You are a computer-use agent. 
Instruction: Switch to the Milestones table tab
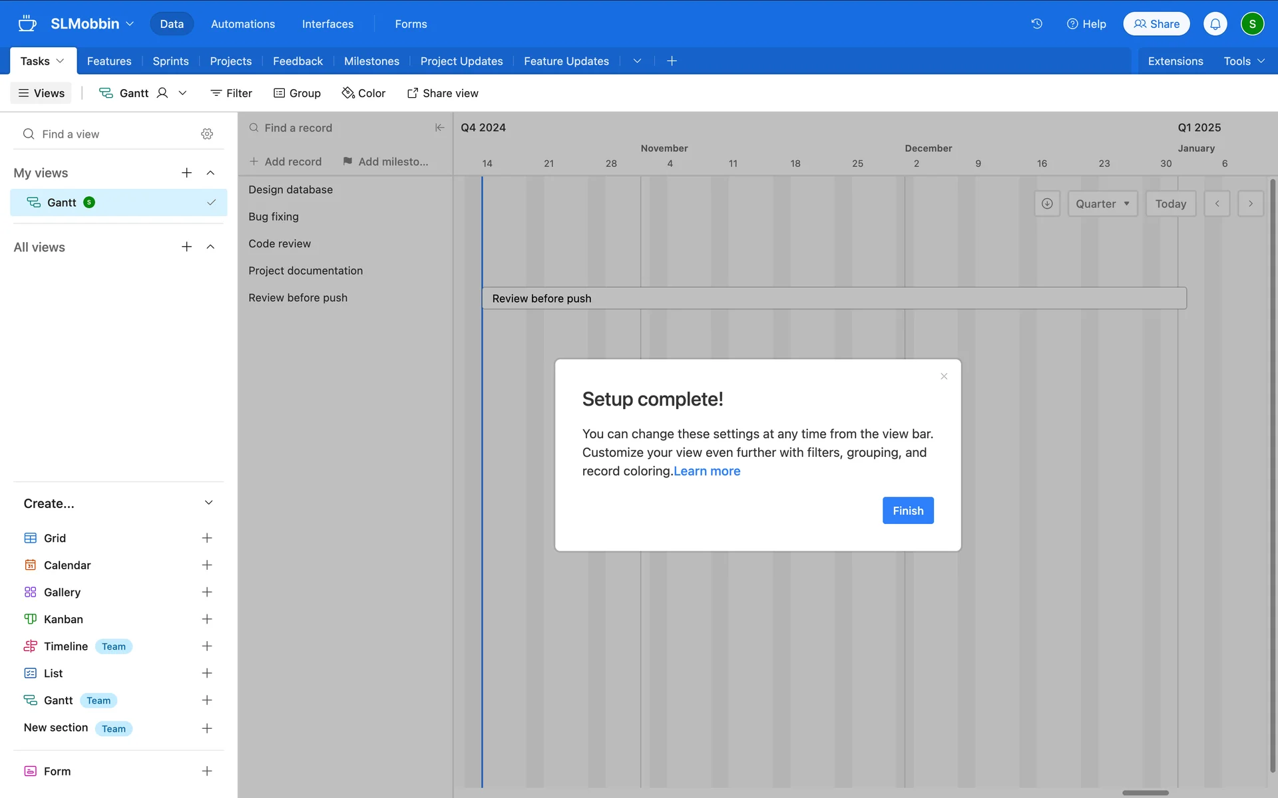(x=371, y=61)
